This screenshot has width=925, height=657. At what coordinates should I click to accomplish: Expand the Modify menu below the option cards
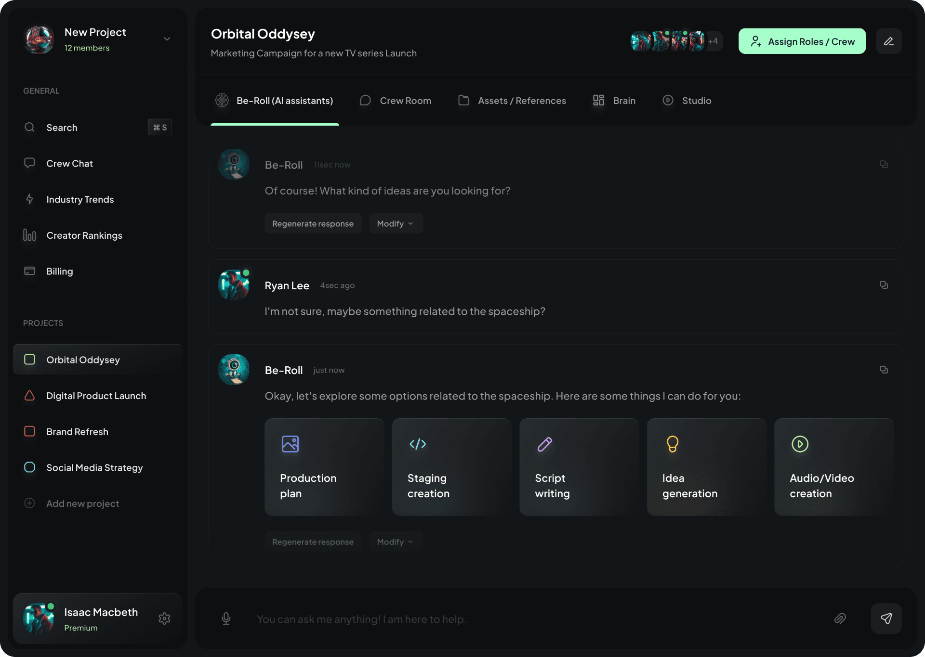395,541
